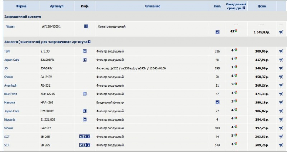Click cart icon for TSN 9.1.30
The image size is (287, 152).
281,51
